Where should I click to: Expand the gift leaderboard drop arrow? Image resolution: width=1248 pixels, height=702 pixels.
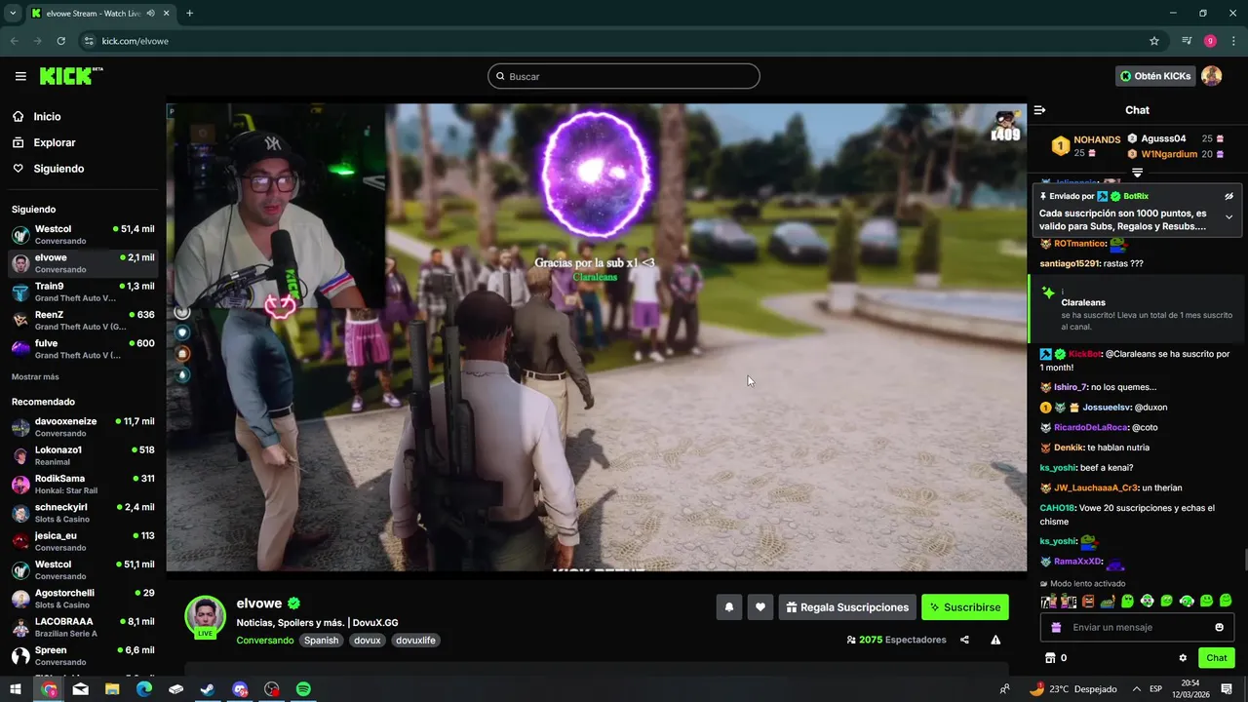point(1137,173)
